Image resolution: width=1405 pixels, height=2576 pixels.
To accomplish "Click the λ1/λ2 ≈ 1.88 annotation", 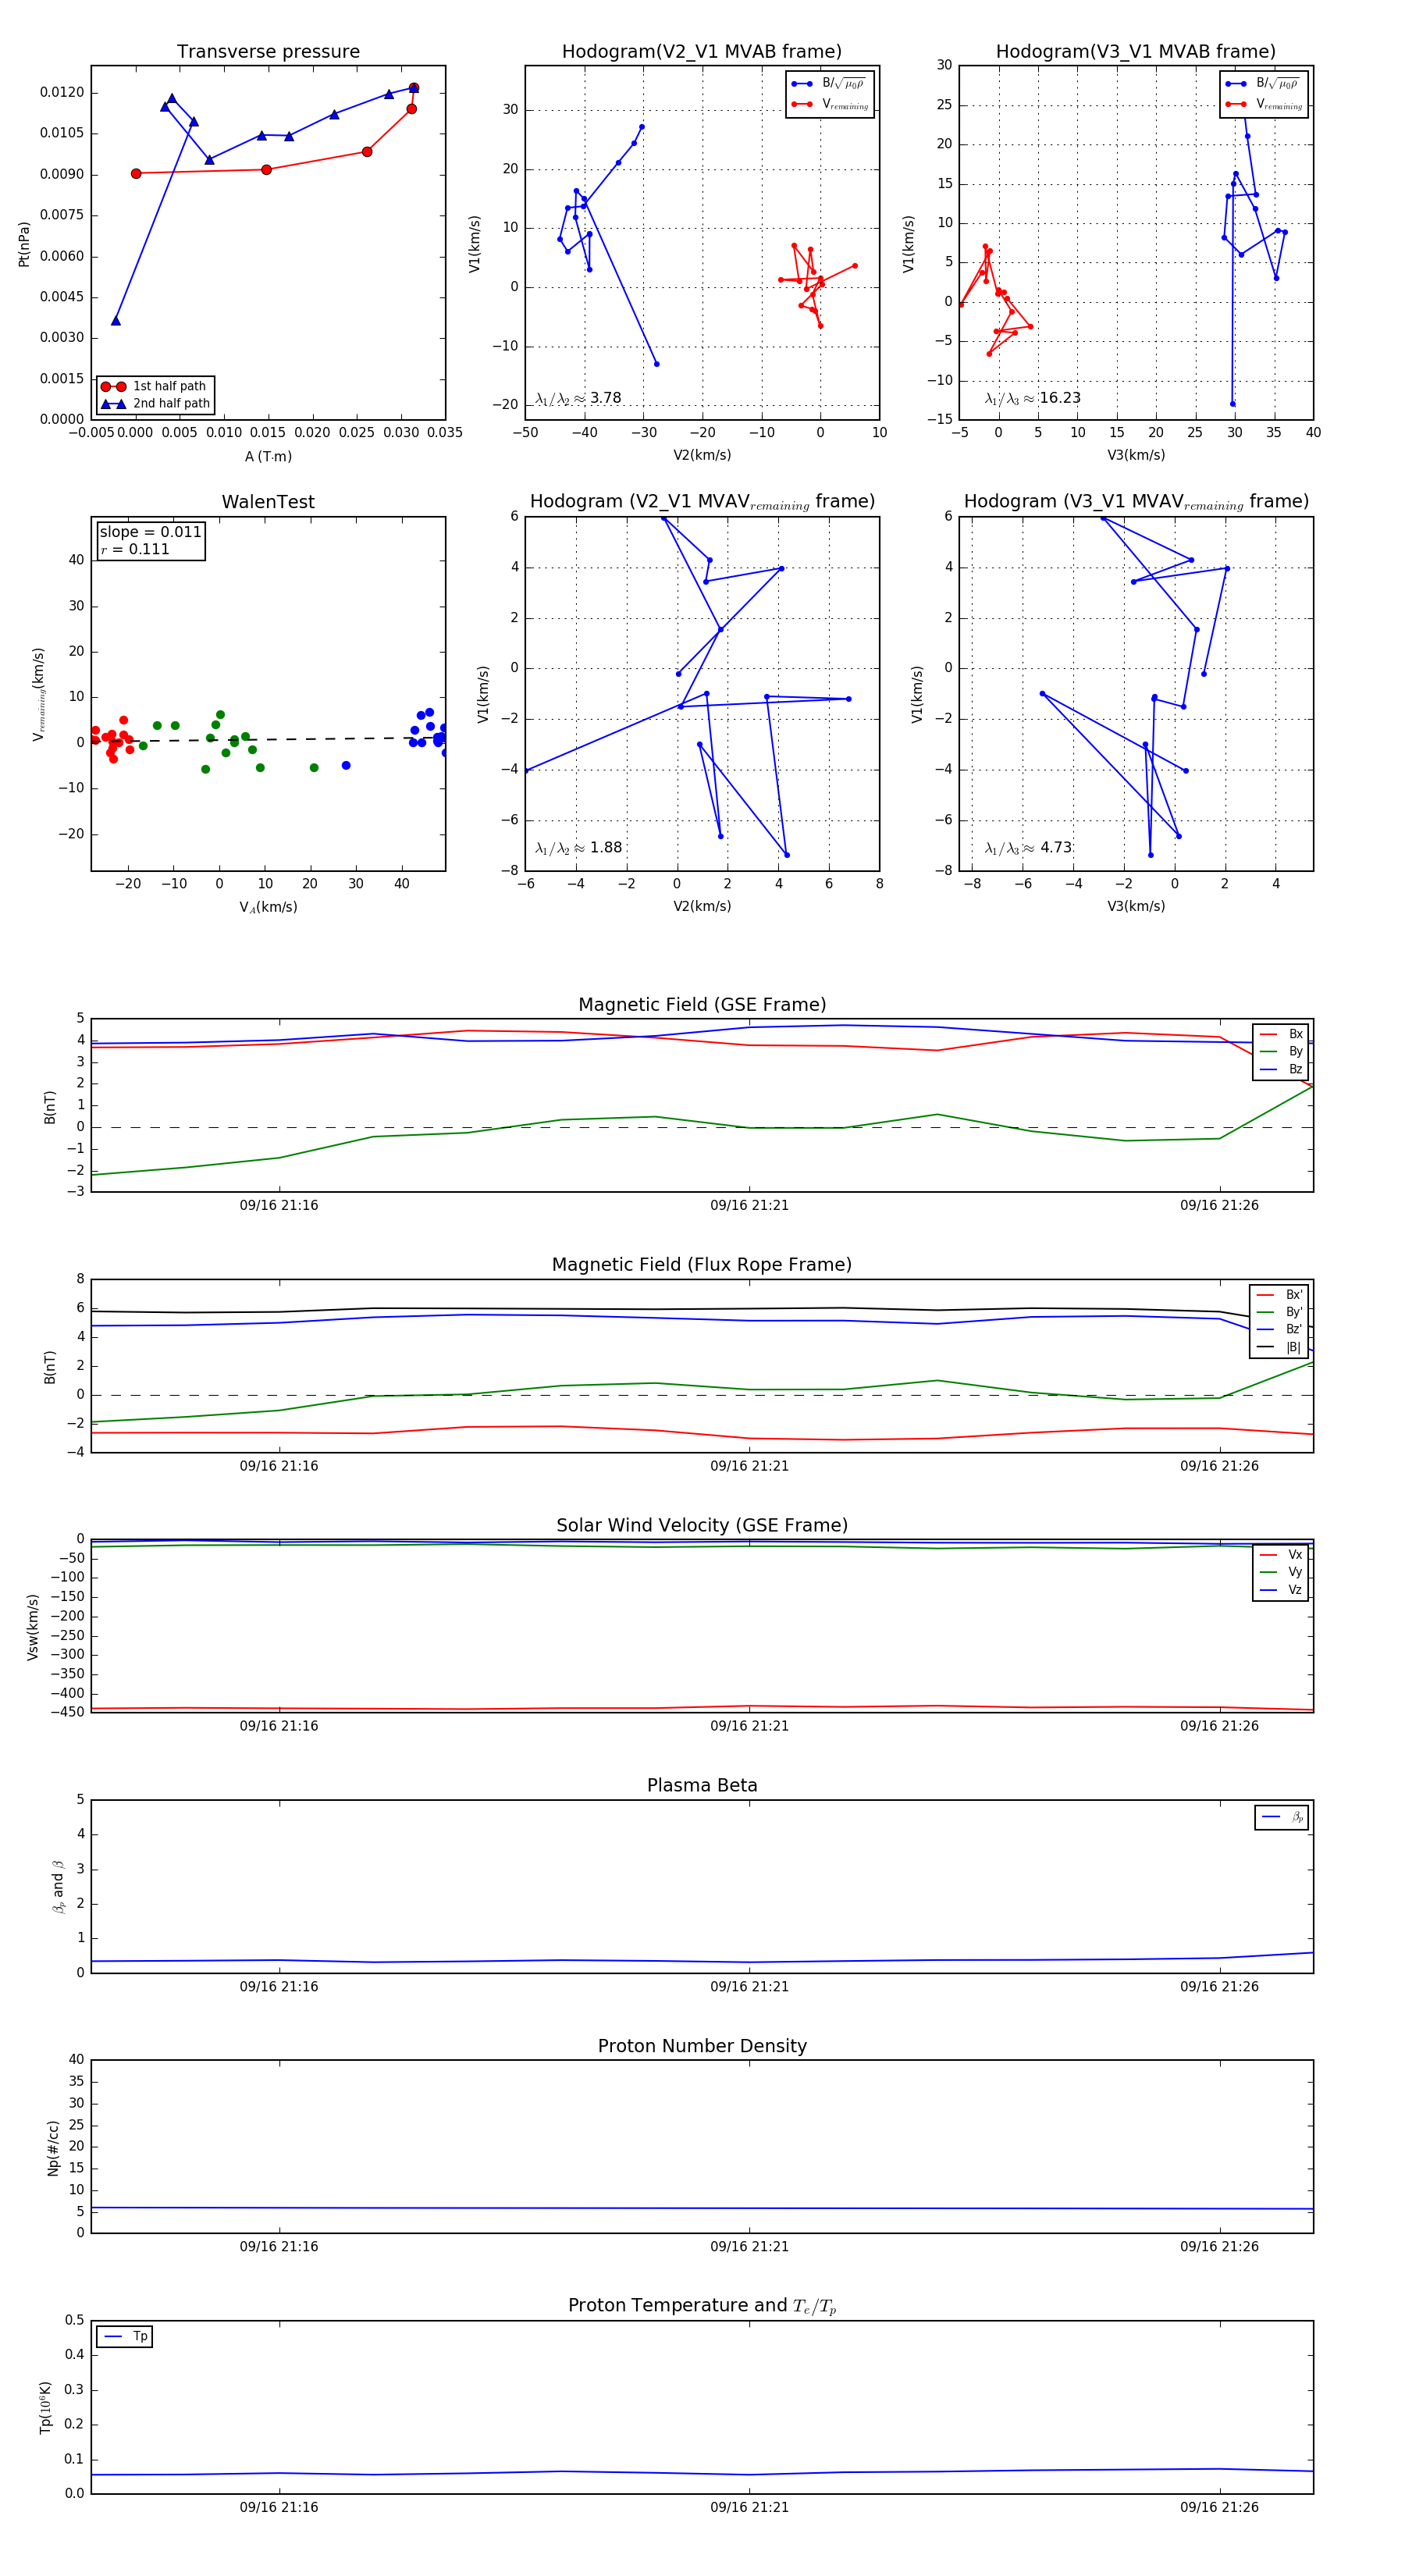I will pos(579,848).
